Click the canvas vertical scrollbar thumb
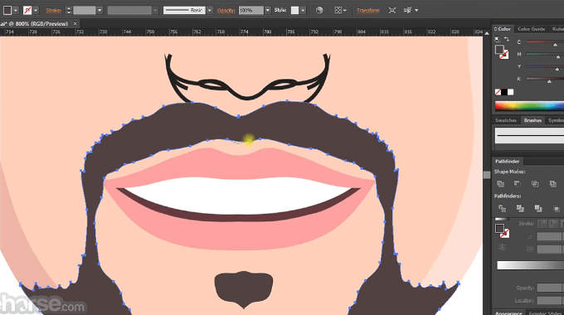 [487, 175]
